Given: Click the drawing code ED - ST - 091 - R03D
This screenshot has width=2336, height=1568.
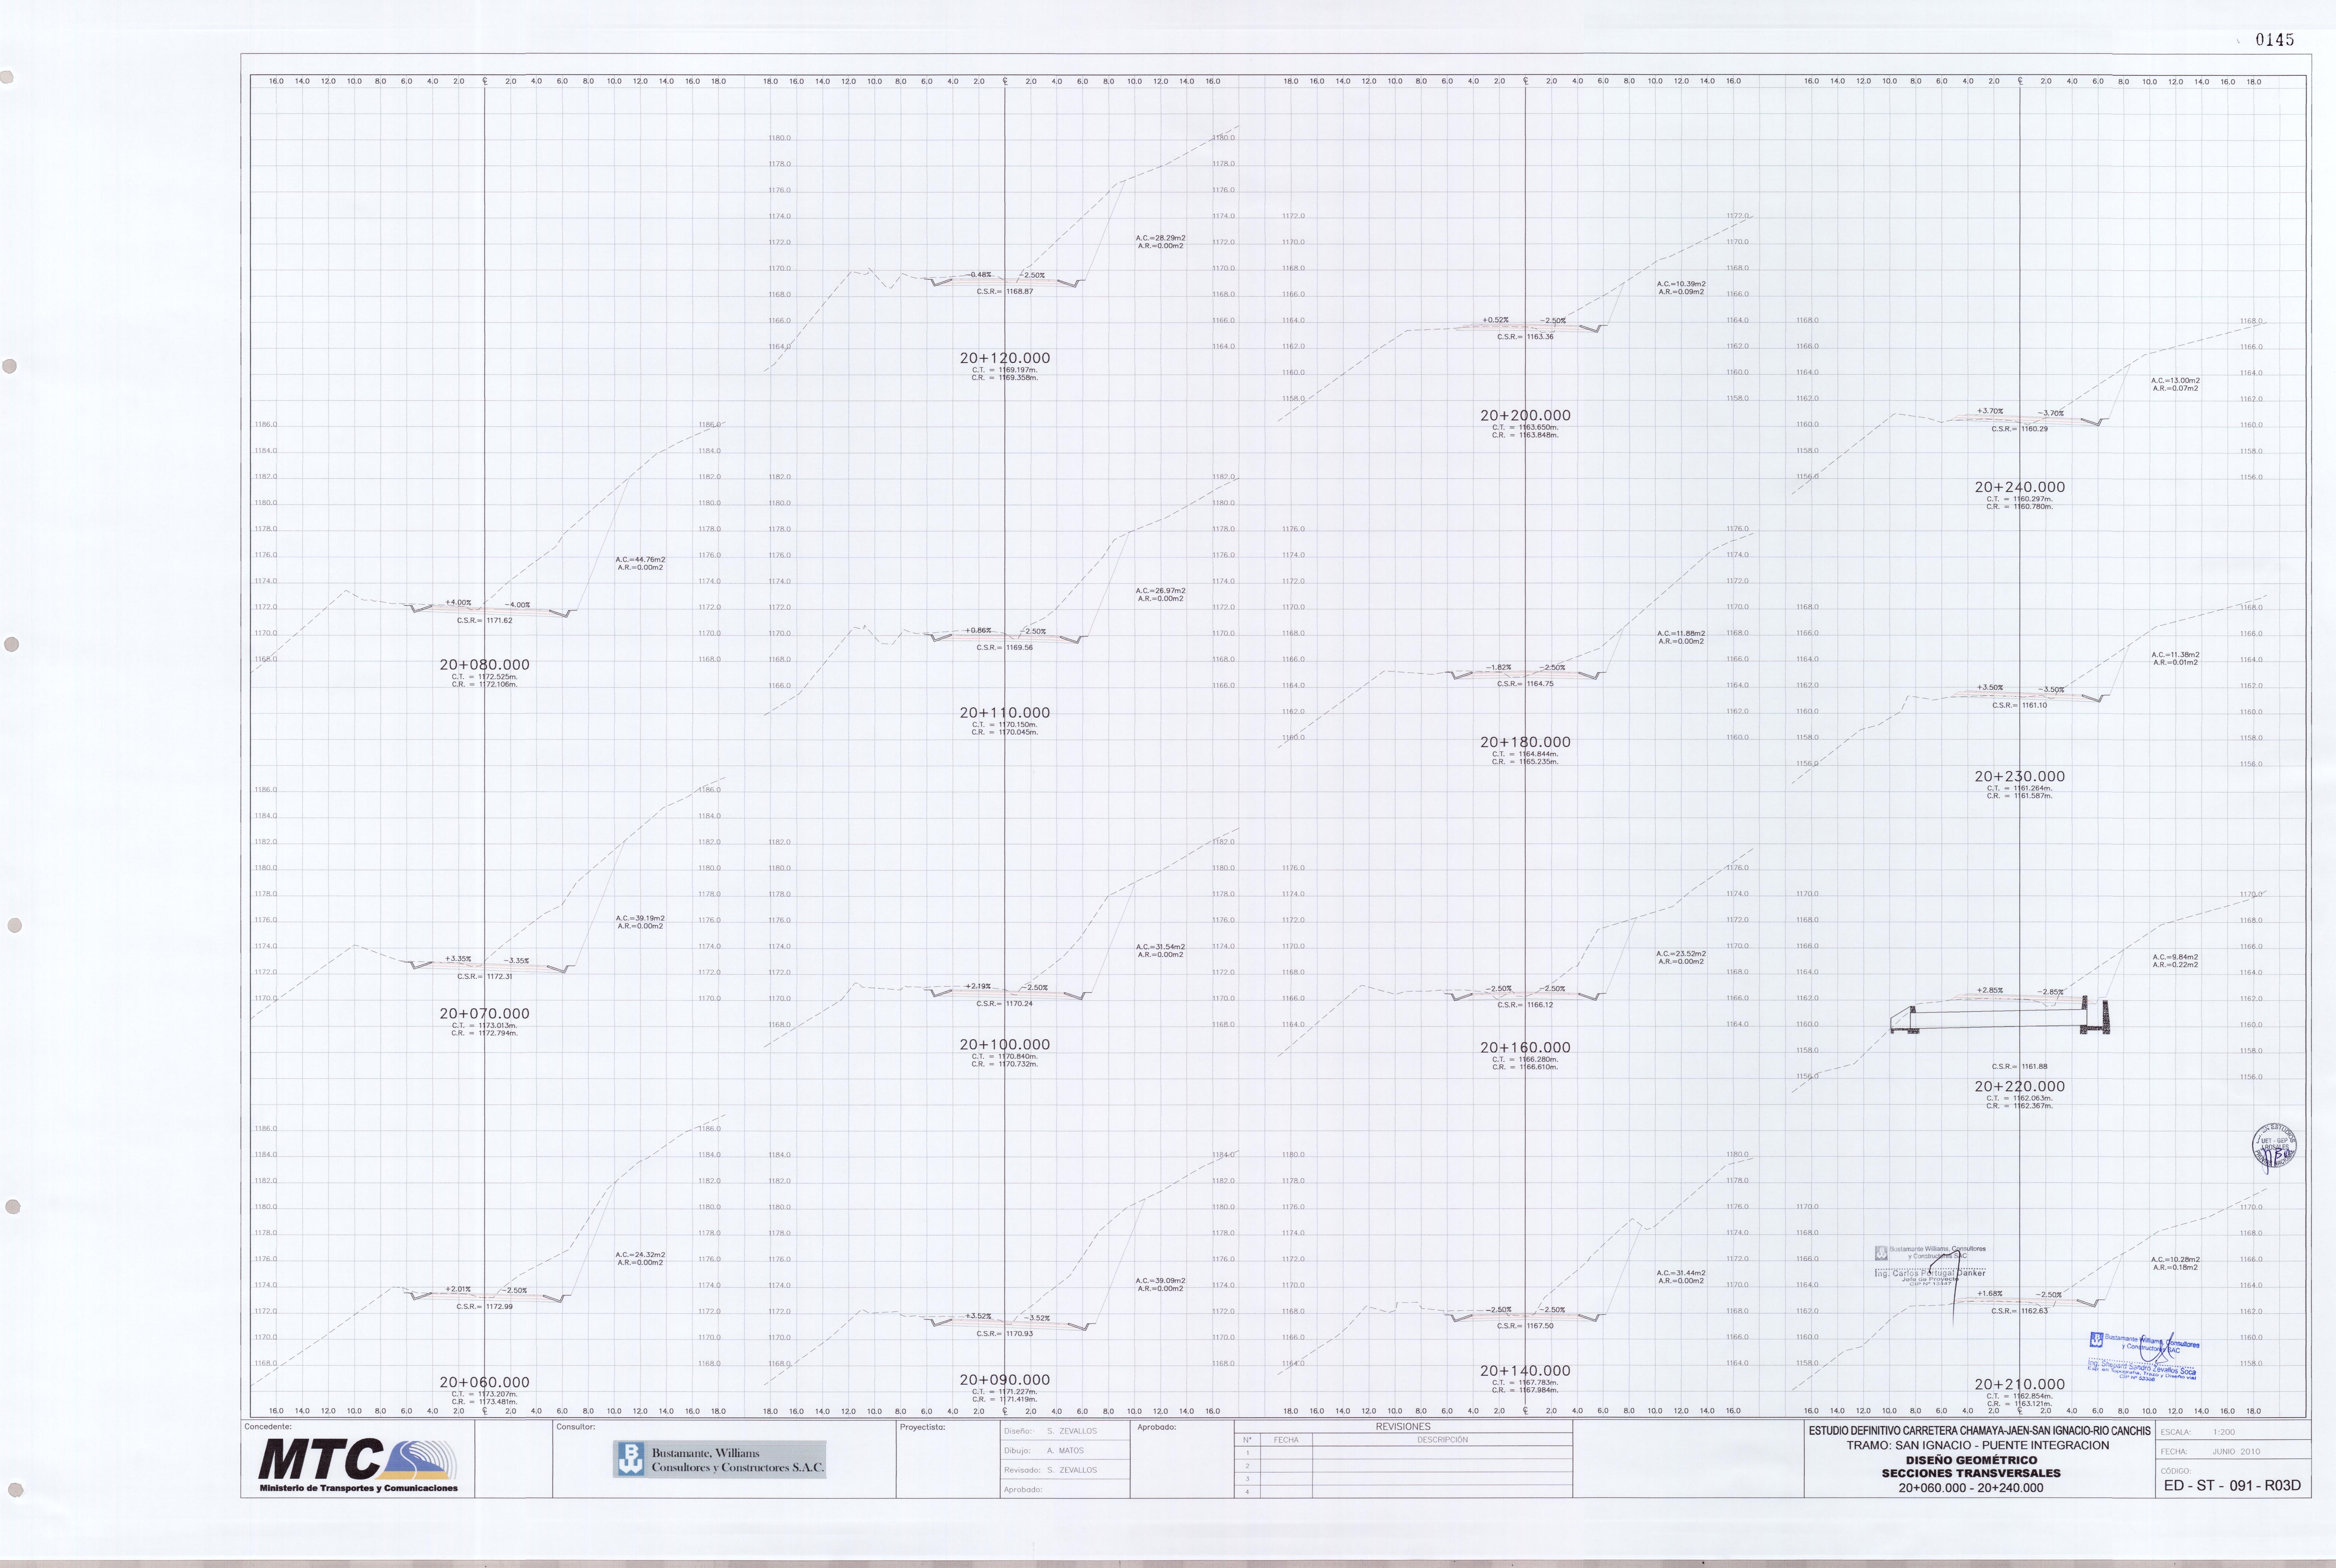Looking at the screenshot, I should (2232, 1486).
